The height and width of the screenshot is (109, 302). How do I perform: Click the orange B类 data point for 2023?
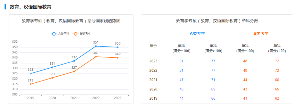[118, 58]
